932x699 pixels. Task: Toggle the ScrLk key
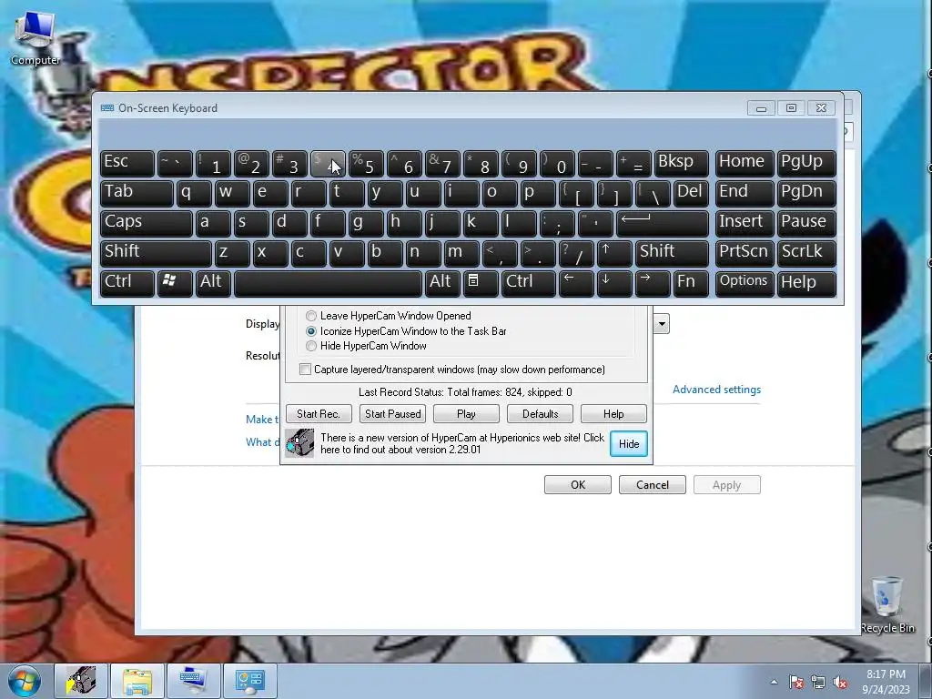[x=806, y=253]
